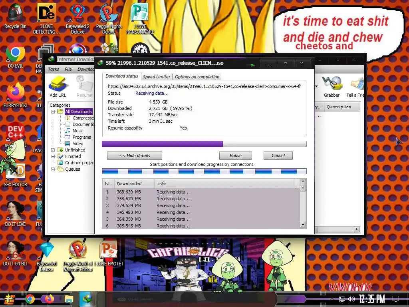Click scroll down arrow in connections list
This screenshot has height=307, width=409.
[303, 225]
